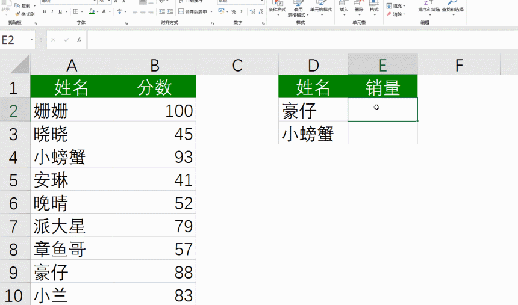Open Format as Table (套用表格格式)
The height and width of the screenshot is (305, 518).
tap(298, 8)
